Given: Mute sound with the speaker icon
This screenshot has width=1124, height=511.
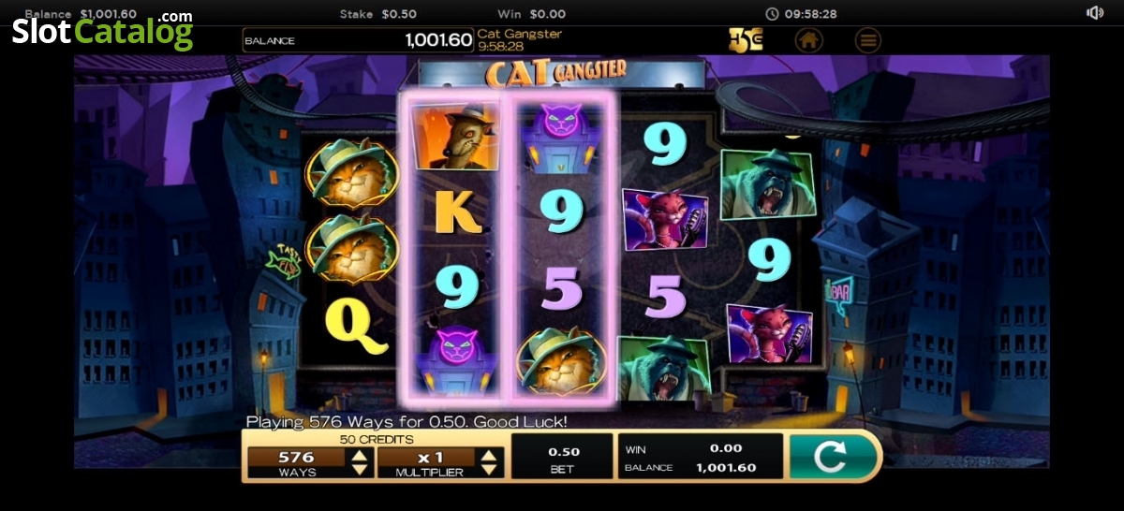Looking at the screenshot, I should (x=1094, y=13).
